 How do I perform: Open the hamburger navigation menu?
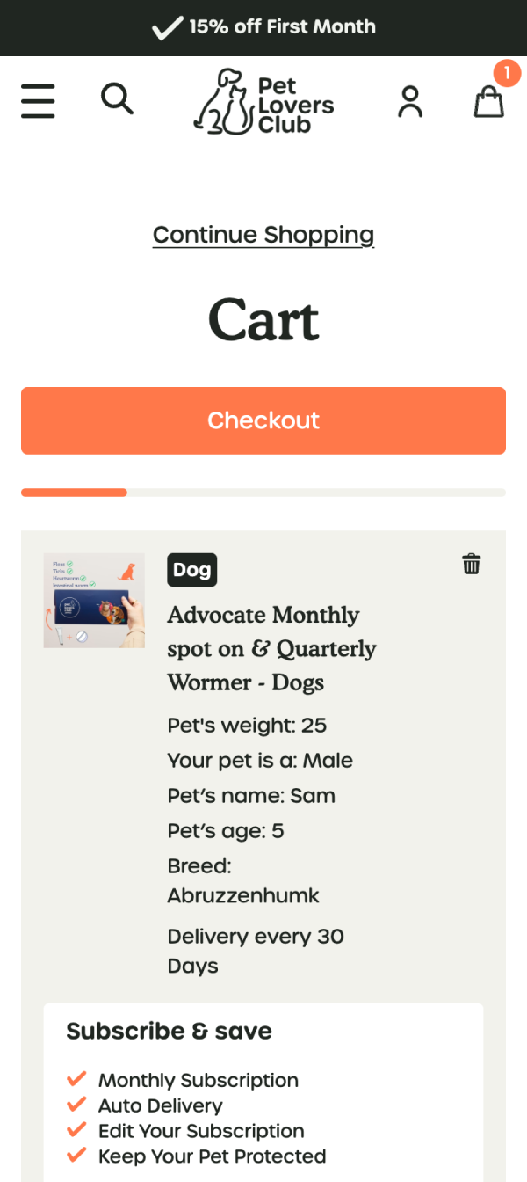click(38, 101)
